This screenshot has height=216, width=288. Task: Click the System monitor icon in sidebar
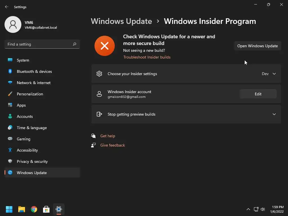click(10, 60)
